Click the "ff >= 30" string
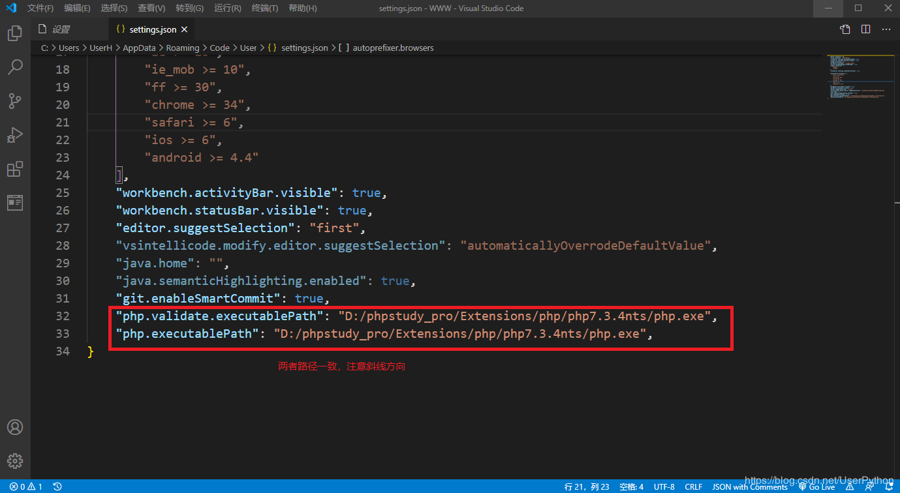The height and width of the screenshot is (493, 900). (180, 87)
